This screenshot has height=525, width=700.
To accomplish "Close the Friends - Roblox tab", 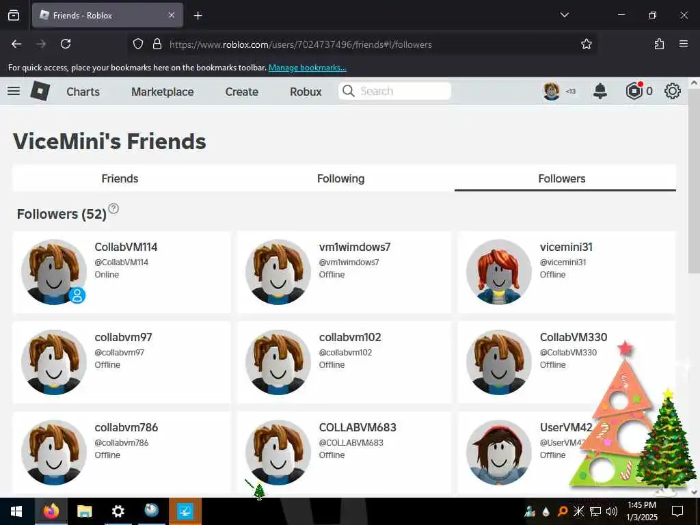I will tap(172, 15).
